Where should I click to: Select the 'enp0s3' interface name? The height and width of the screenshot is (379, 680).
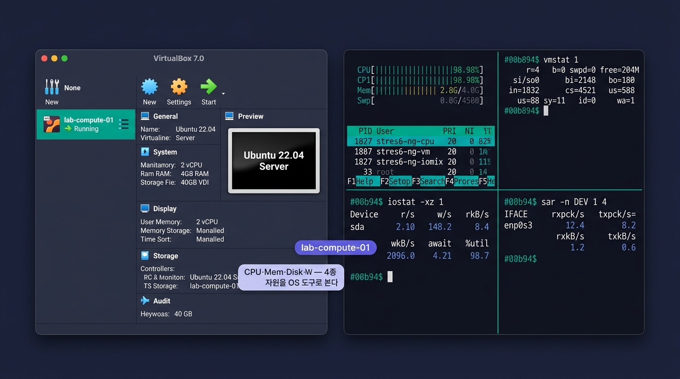click(x=518, y=226)
